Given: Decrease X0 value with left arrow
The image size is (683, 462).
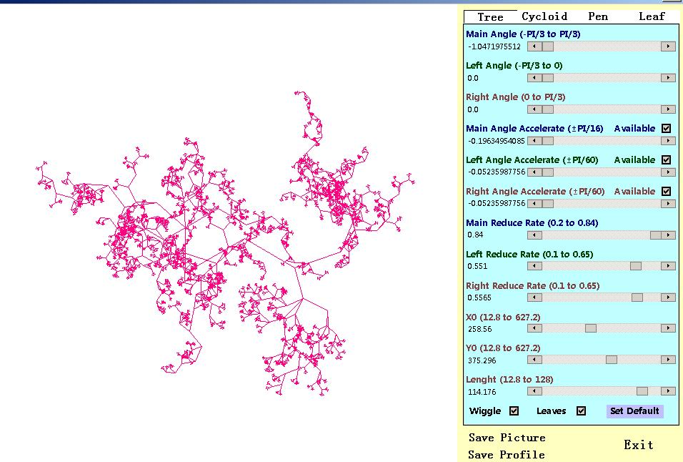Looking at the screenshot, I should pos(534,328).
